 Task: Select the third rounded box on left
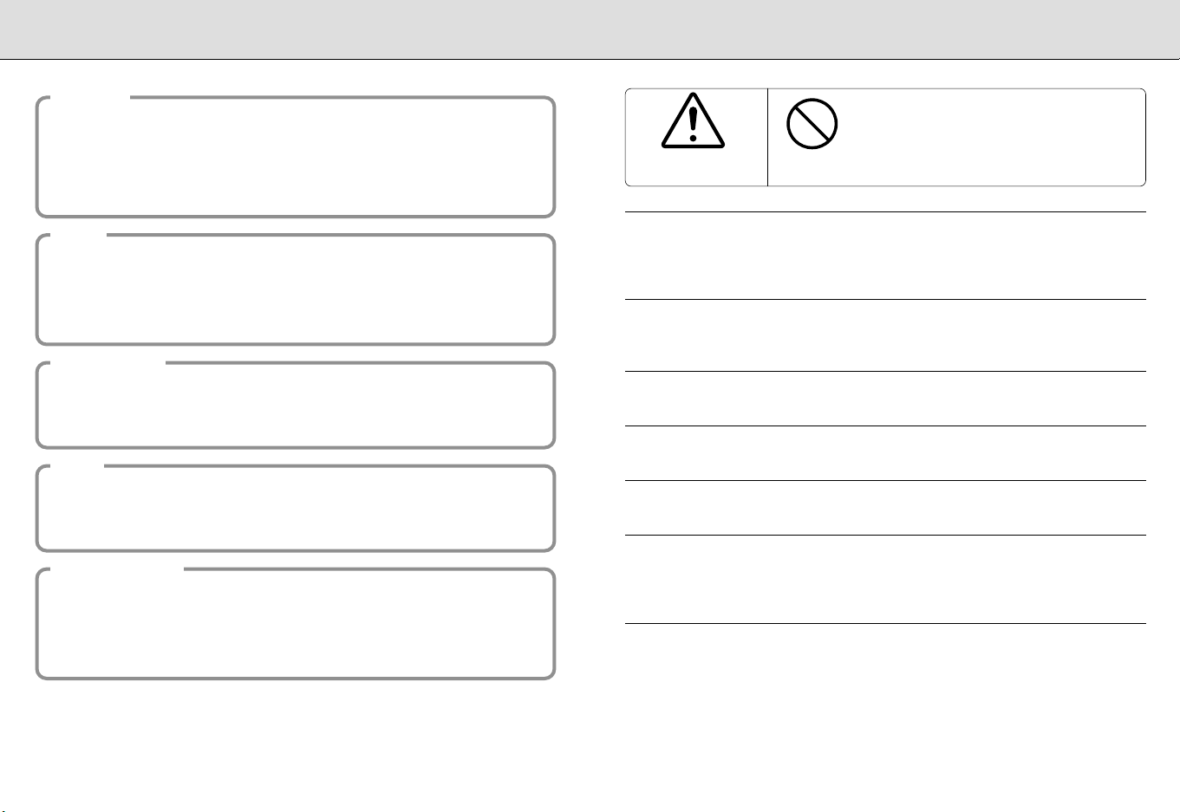295,406
